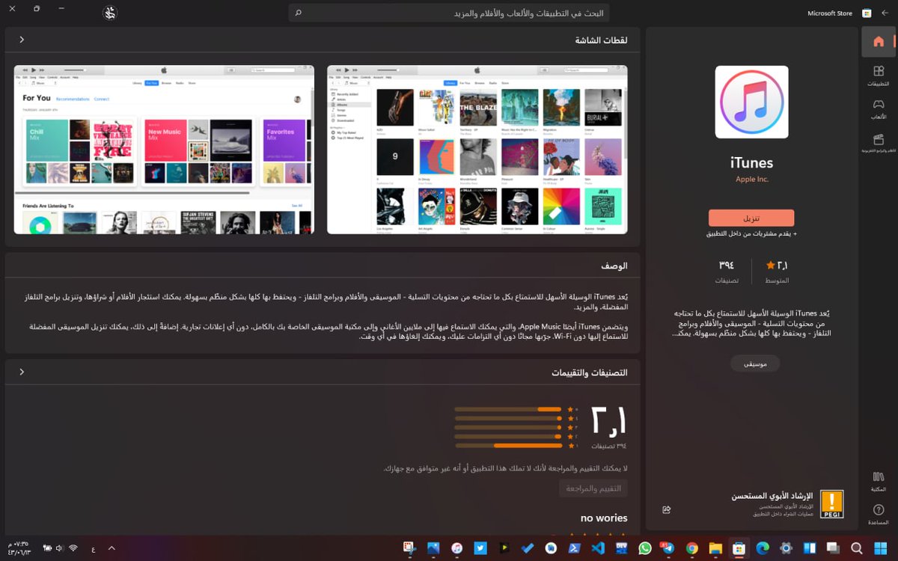Screen dimensions: 898x561
Task: Launch Visual Studio Code from the taskbar
Action: coord(598,548)
